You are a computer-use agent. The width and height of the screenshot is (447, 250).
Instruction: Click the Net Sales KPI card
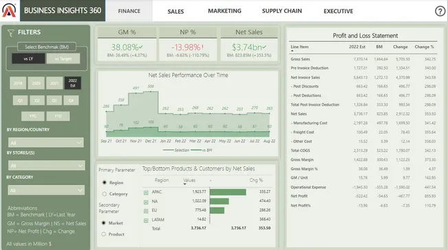(249, 44)
